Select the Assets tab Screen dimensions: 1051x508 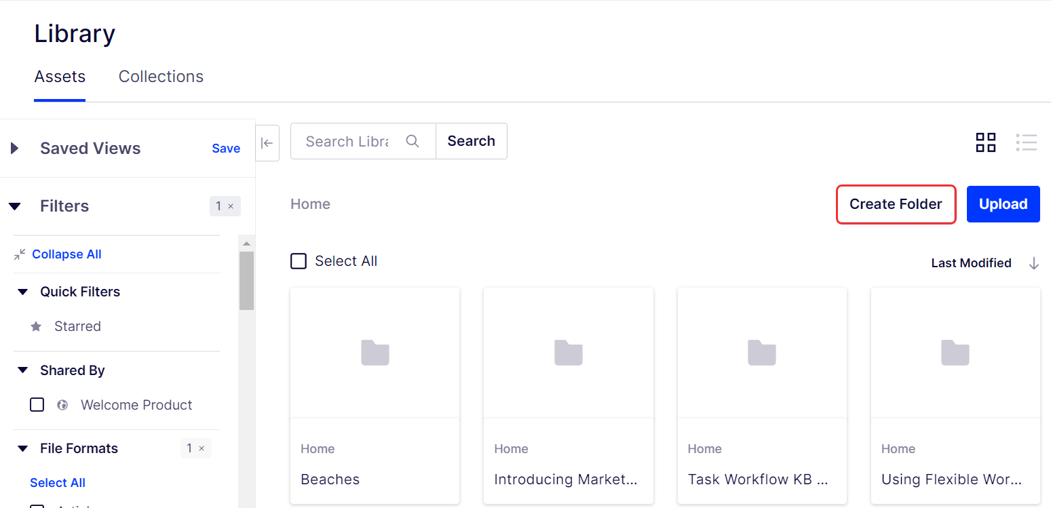[60, 77]
